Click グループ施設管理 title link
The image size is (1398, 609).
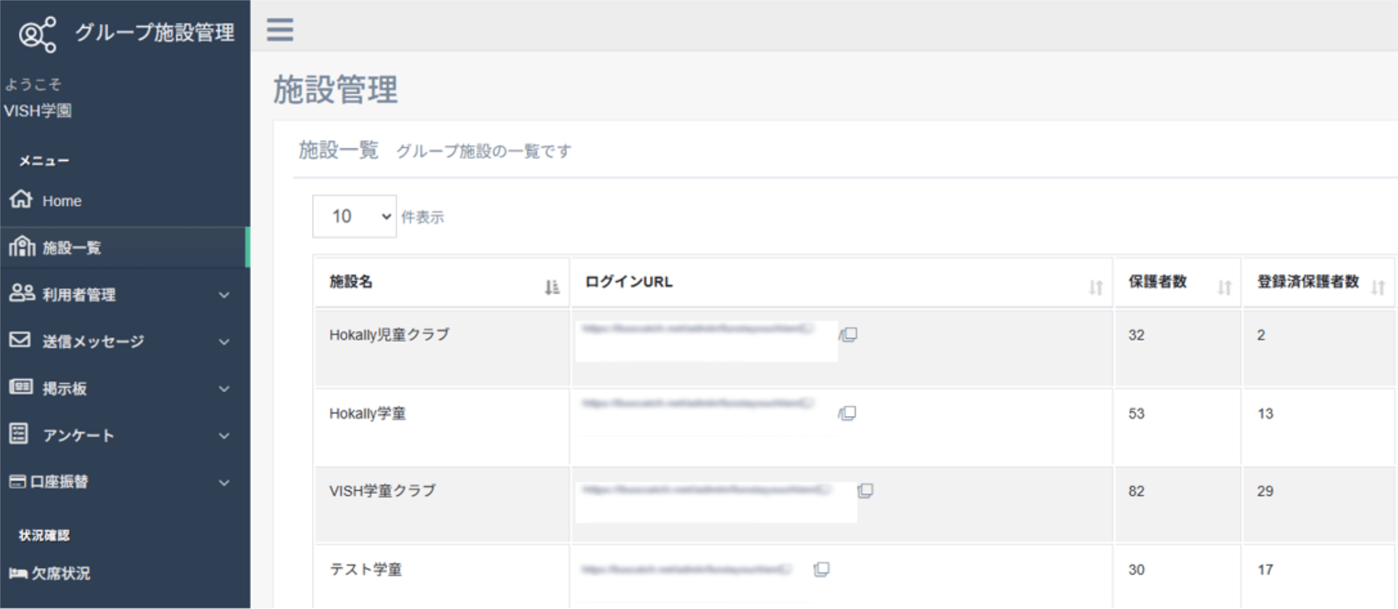pos(155,32)
